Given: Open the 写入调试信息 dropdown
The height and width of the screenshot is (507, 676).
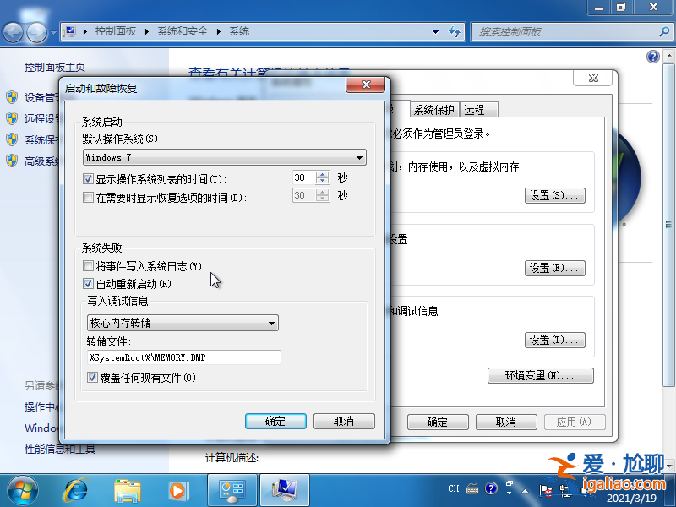Looking at the screenshot, I should point(272,323).
